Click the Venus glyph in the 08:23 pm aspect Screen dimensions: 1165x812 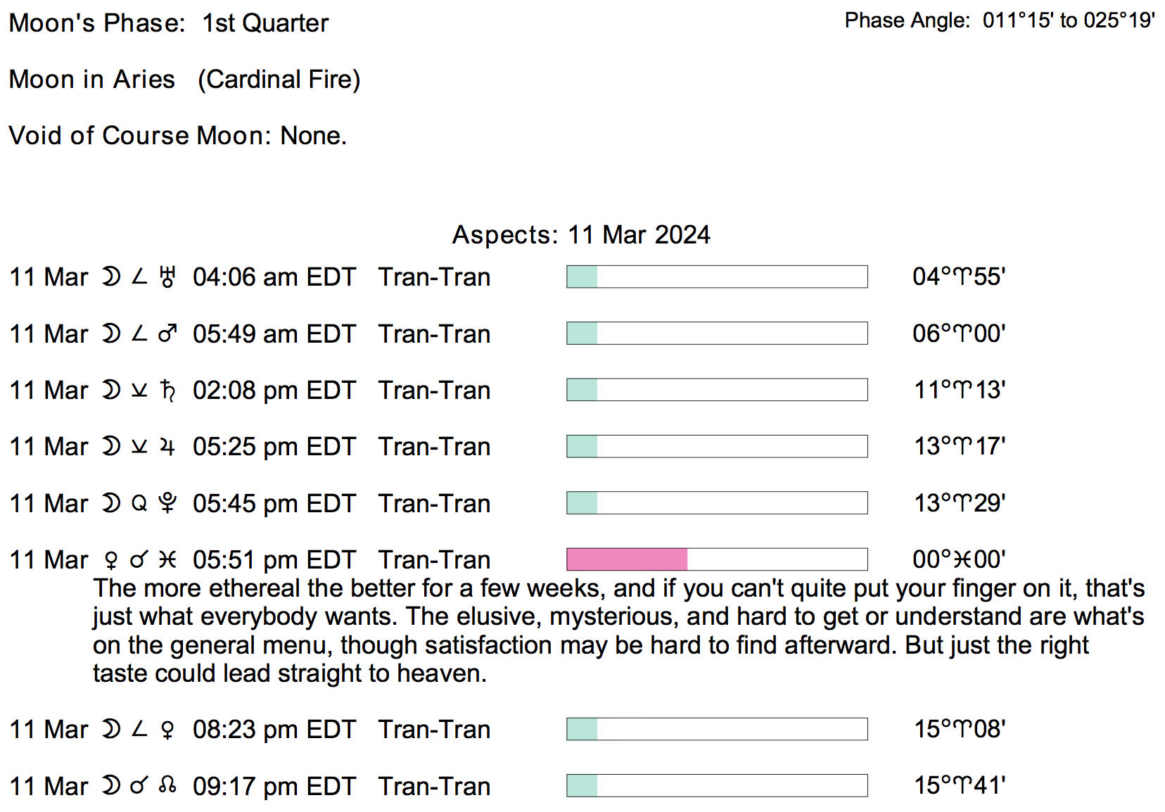167,730
